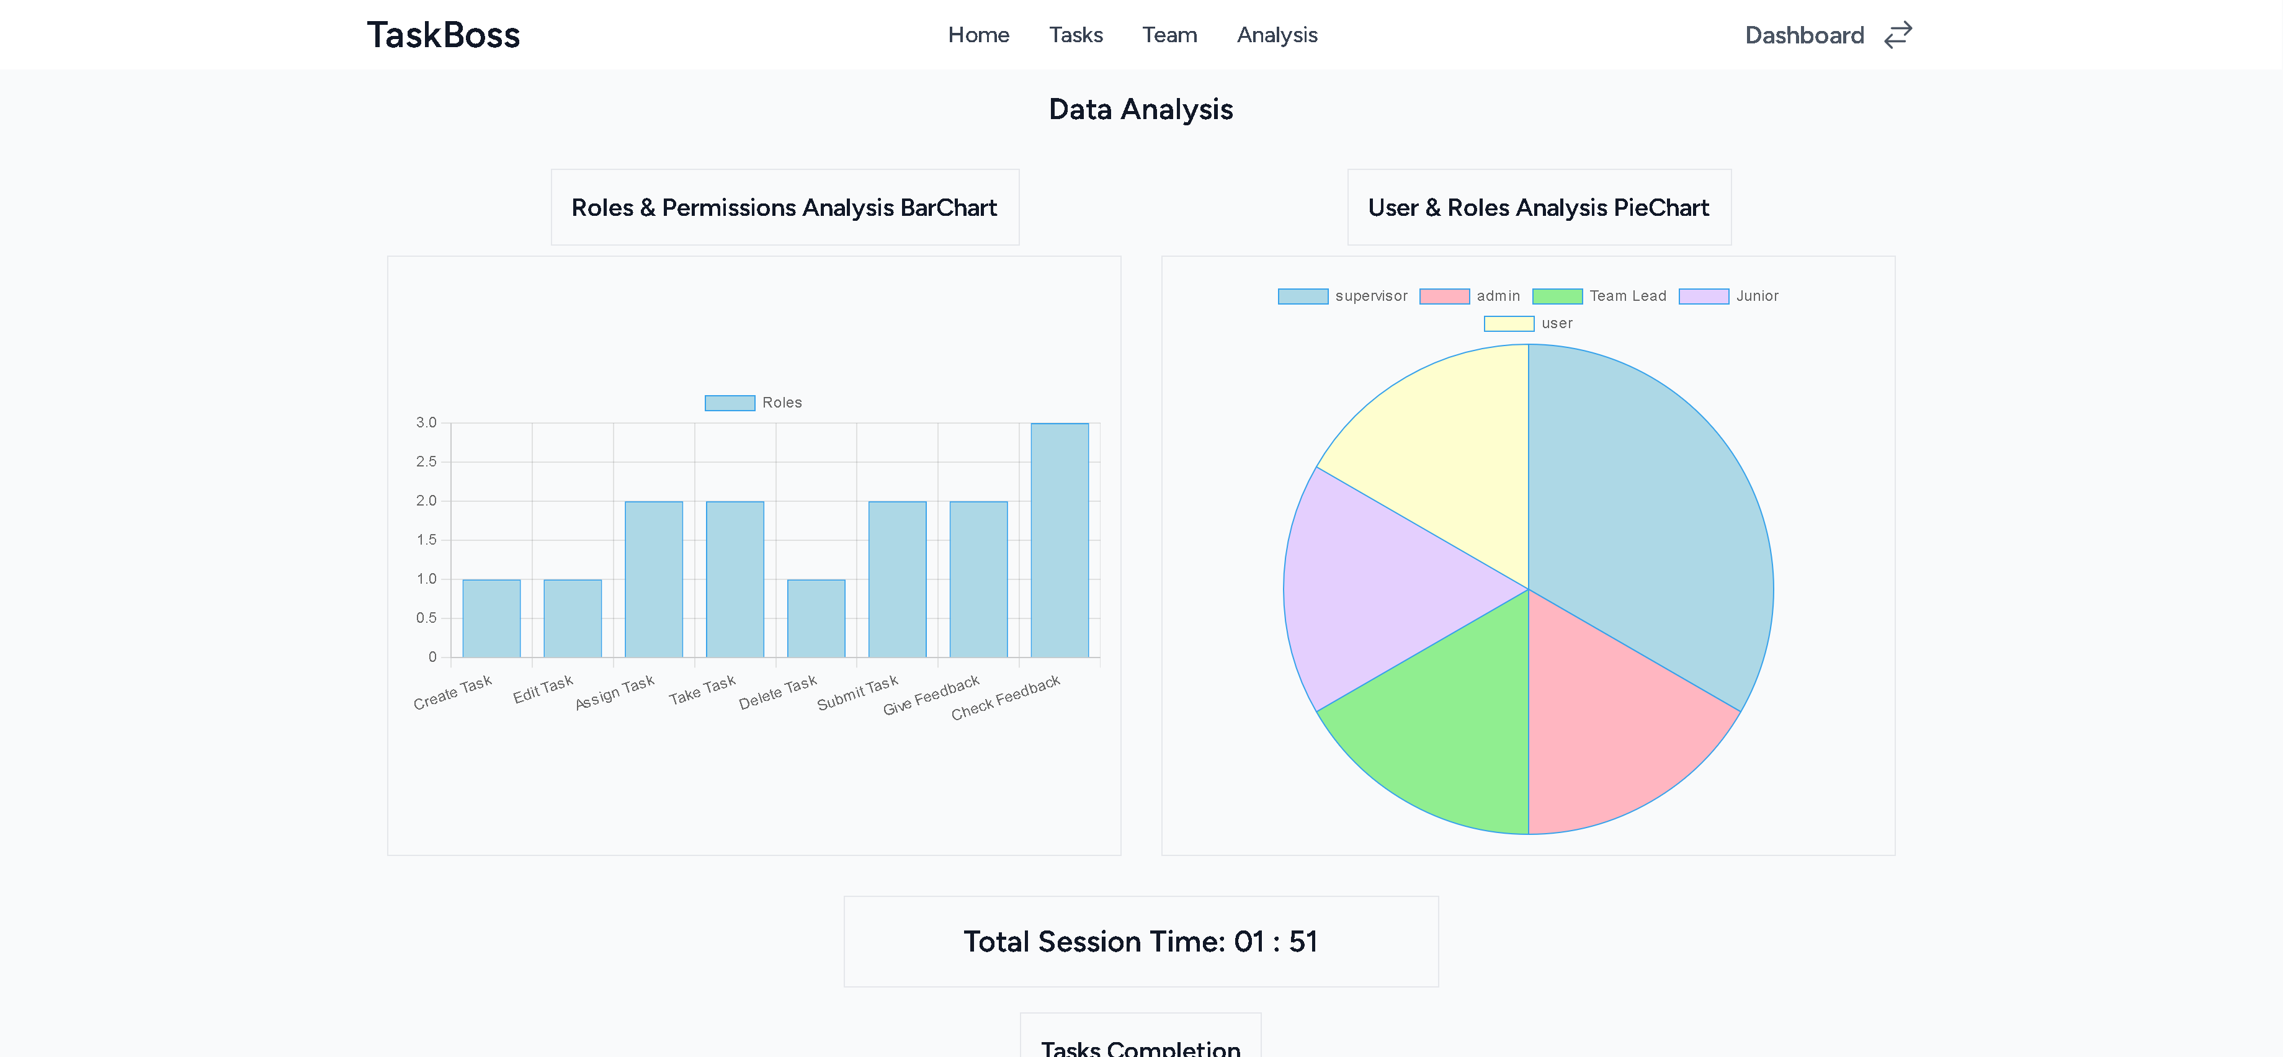Click the Dashboard text link
This screenshot has height=1057, width=2283.
[x=1805, y=35]
